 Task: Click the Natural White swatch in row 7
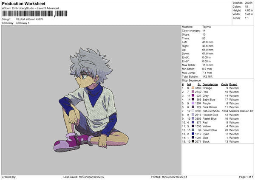click(x=193, y=111)
